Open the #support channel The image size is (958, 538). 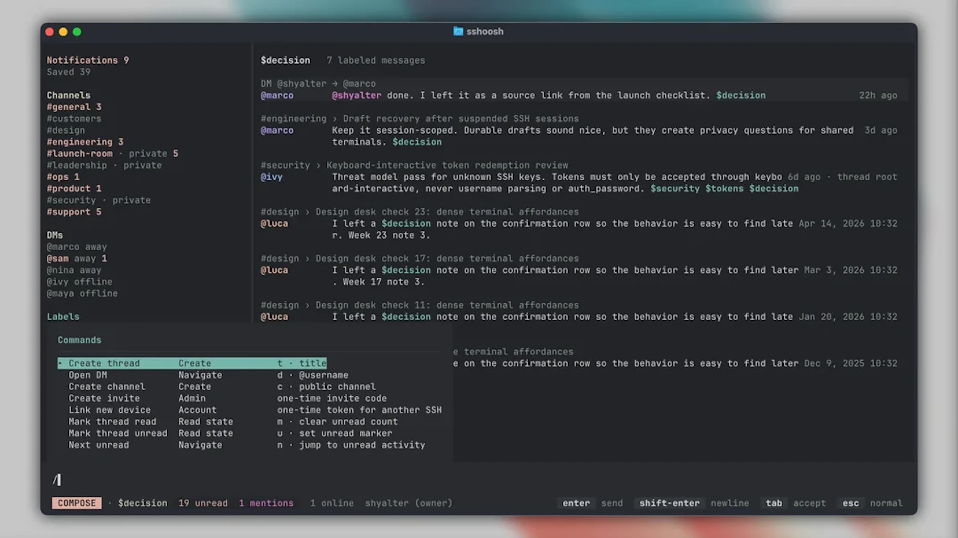74,212
